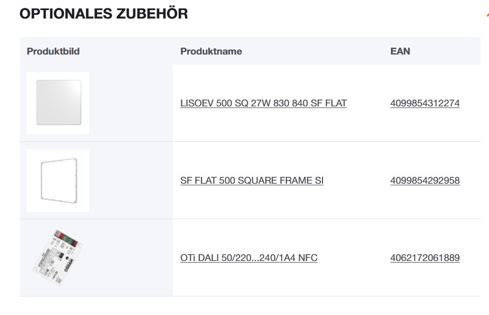
Task: Click the EAN number 4062172061889
Action: point(424,258)
